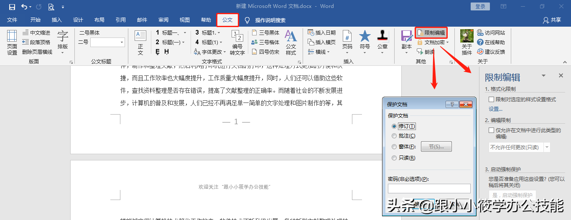Open 限制编辑 pane options arrow

pos(543,75)
